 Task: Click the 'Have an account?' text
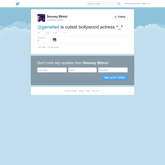[x=133, y=4]
